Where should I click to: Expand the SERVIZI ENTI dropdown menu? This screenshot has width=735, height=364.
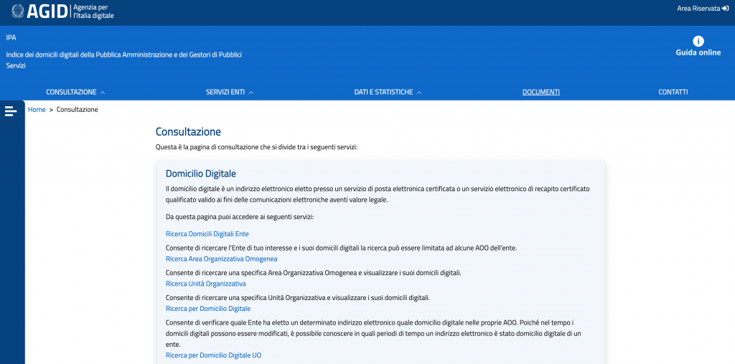[230, 92]
